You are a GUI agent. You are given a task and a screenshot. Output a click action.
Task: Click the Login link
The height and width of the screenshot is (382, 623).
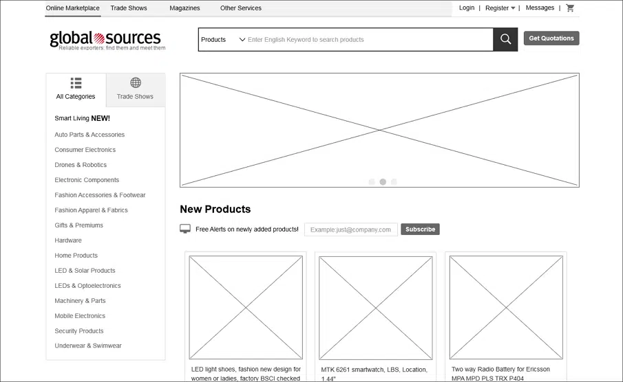tap(467, 8)
